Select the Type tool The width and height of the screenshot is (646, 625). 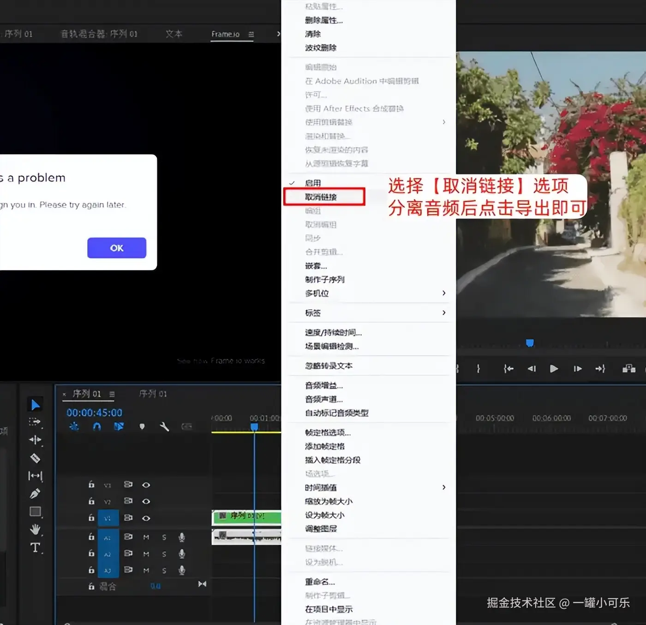(35, 547)
